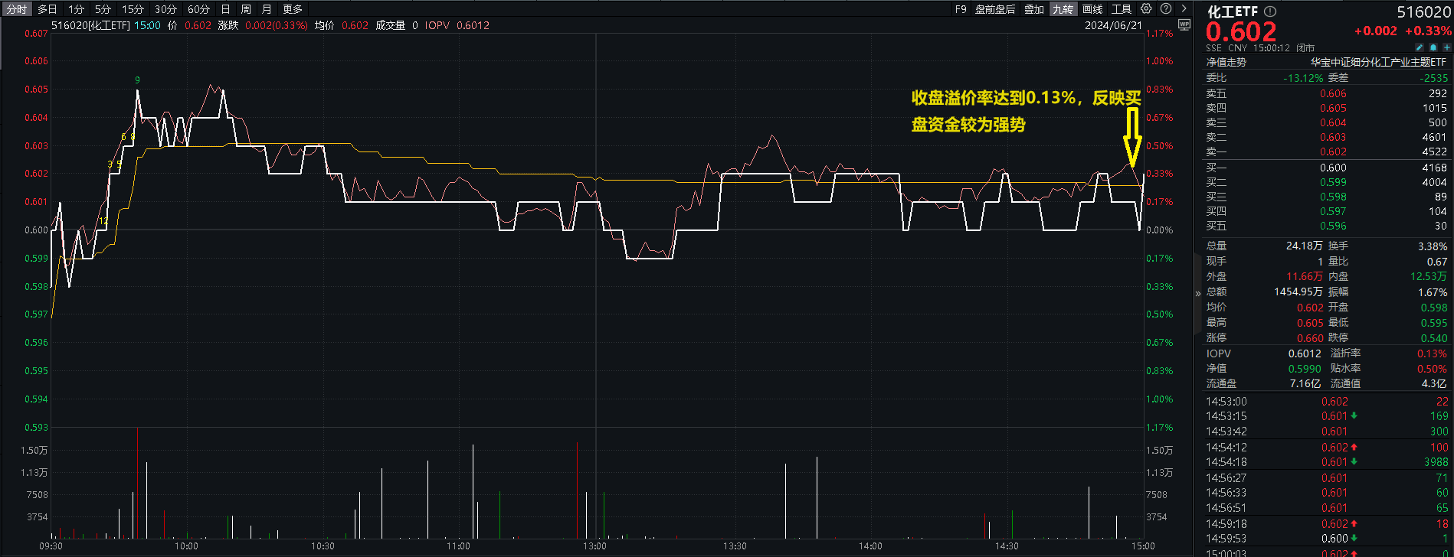Click the info icon next to 化工ETF title
1454x557 pixels.
(x=1270, y=11)
